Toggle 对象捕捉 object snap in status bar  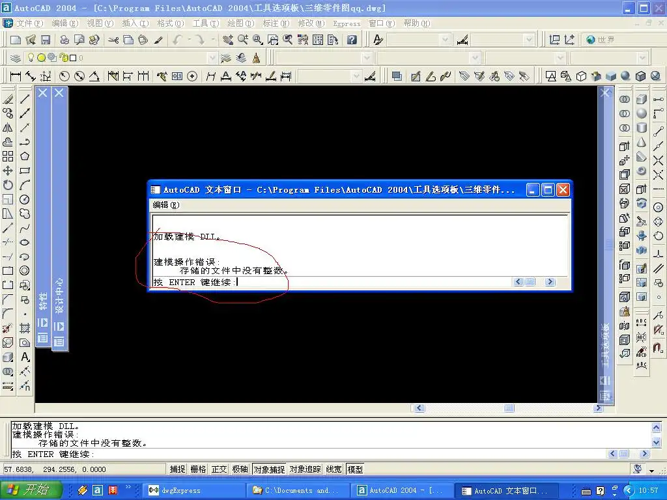[x=269, y=469]
